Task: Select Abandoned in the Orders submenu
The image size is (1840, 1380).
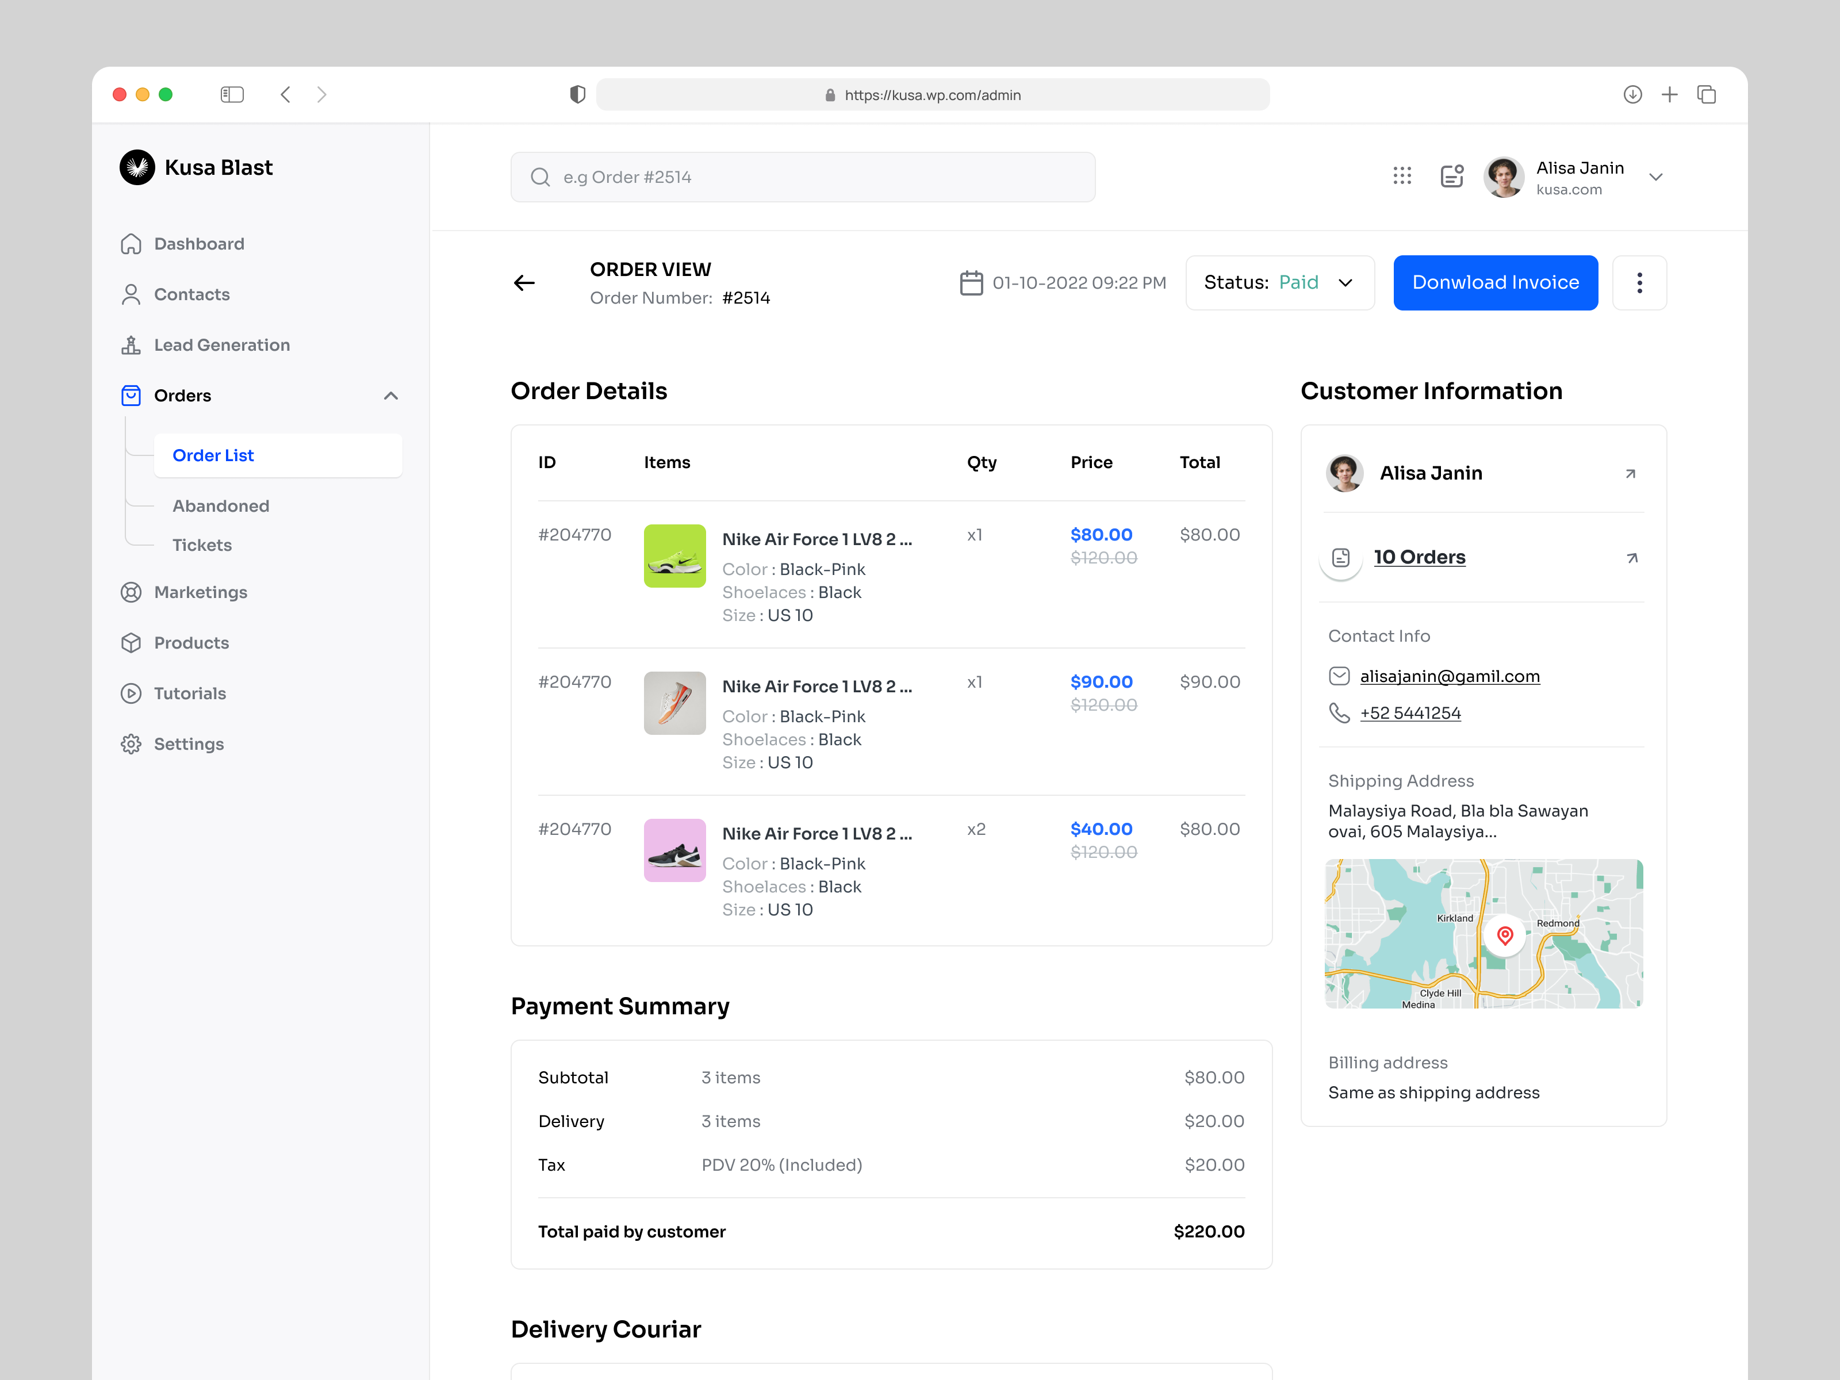Action: tap(220, 505)
